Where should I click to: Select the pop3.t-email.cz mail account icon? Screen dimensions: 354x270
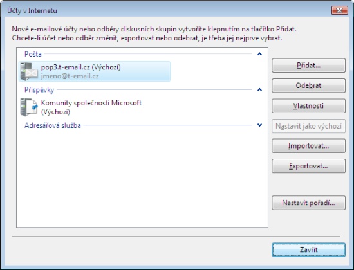point(29,71)
